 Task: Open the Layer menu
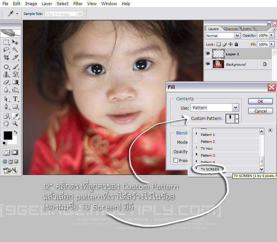coord(47,4)
